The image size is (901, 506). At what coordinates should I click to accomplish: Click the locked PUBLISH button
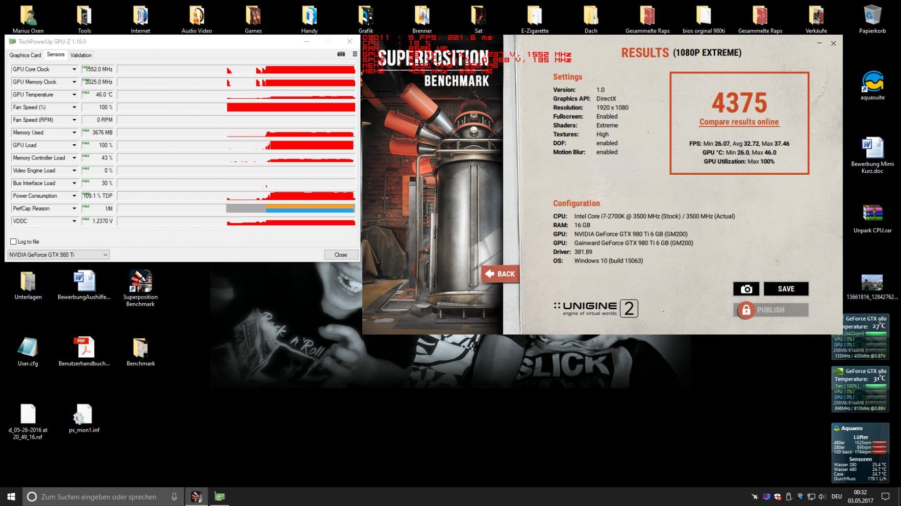pos(771,310)
